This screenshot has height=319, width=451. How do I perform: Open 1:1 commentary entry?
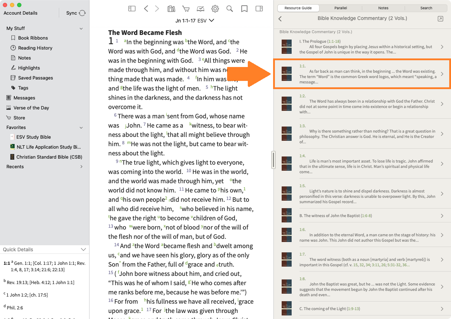pyautogui.click(x=362, y=74)
